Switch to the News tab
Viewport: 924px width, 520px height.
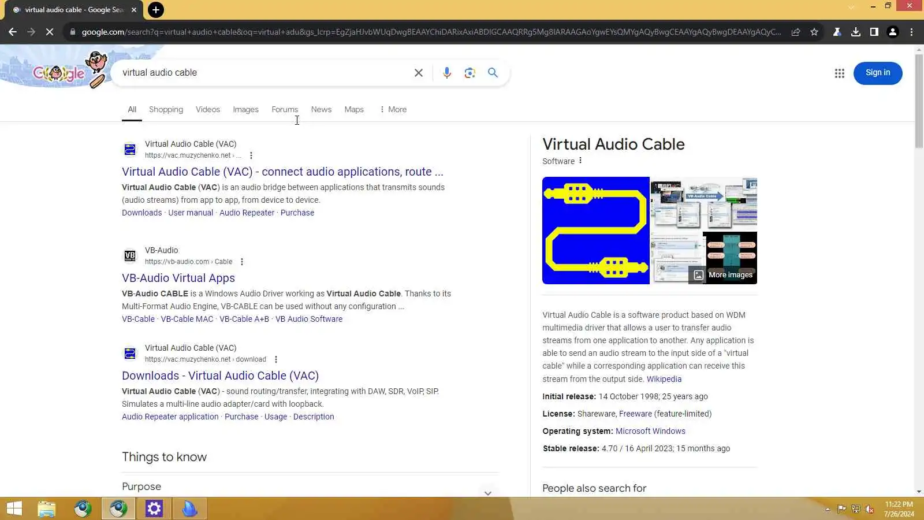(x=321, y=110)
